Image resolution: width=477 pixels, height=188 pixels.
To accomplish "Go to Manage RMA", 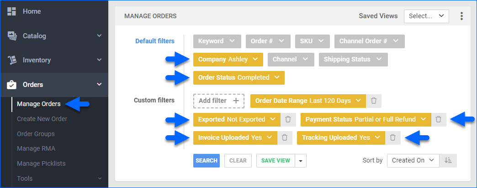I will tap(36, 148).
